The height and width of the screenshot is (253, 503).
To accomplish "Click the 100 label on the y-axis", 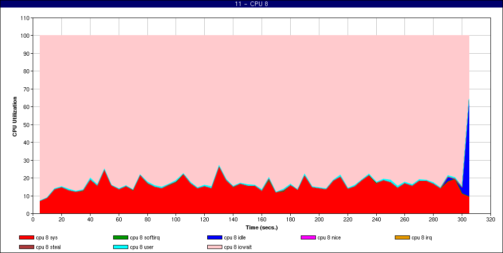I will point(25,36).
